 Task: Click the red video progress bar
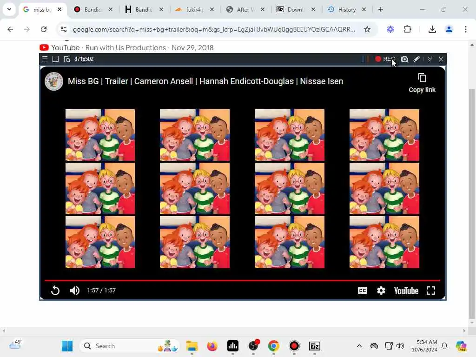[242, 280]
